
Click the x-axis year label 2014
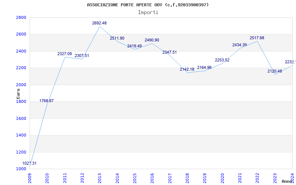pyautogui.click(x=117, y=178)
